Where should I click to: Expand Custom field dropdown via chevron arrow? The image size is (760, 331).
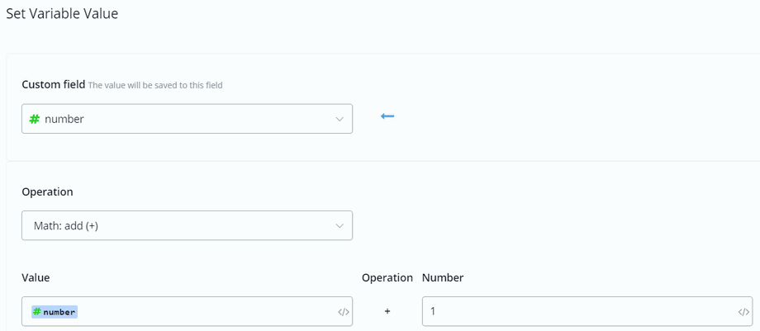(x=340, y=119)
